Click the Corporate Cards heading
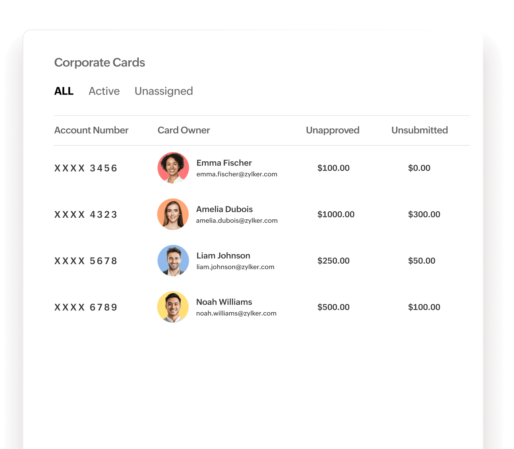514x449 pixels. [99, 62]
